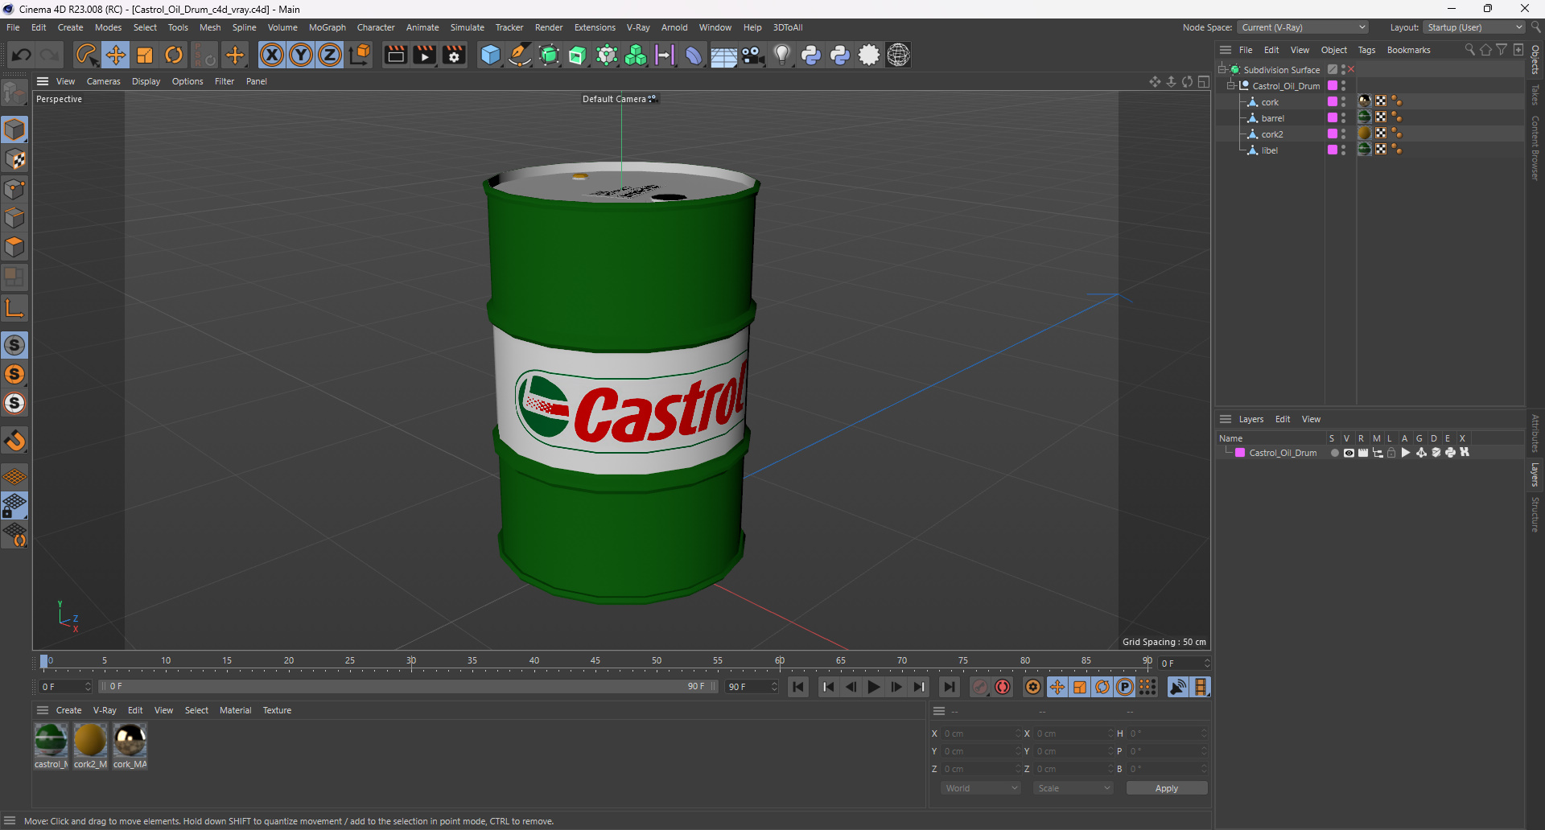This screenshot has width=1545, height=830.
Task: Toggle cork object visibility dots
Action: coord(1343,101)
